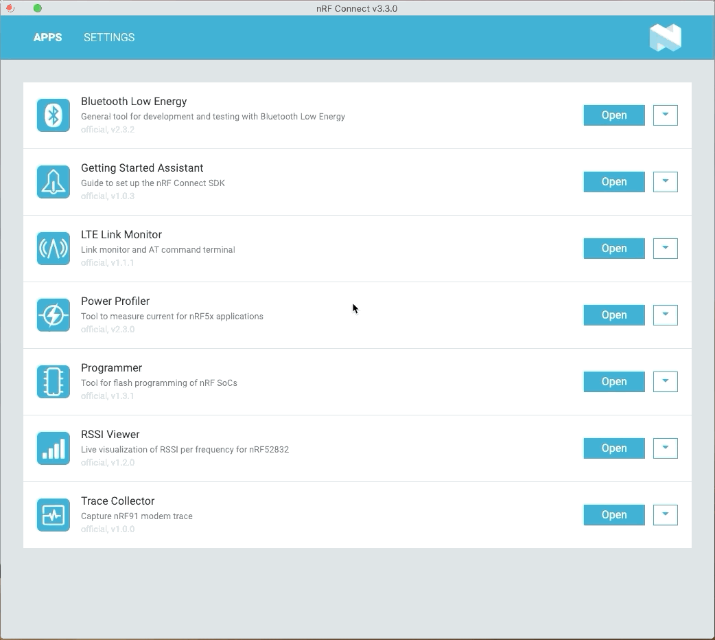
Task: Open the Programmer app
Action: [x=613, y=382]
